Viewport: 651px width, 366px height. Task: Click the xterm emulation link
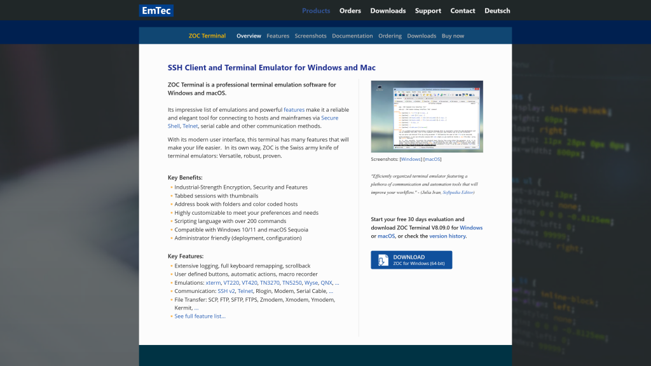213,283
